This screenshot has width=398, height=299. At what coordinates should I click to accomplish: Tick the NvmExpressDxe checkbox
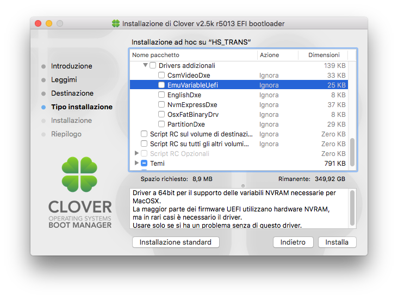click(161, 104)
